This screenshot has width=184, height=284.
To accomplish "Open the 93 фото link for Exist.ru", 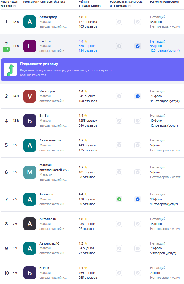I will pyautogui.click(x=156, y=46).
